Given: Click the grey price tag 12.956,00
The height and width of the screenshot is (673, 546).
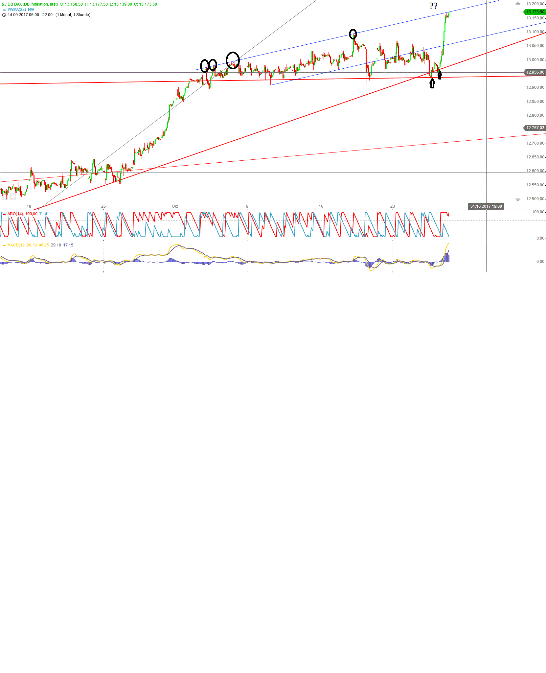Looking at the screenshot, I should coord(535,72).
